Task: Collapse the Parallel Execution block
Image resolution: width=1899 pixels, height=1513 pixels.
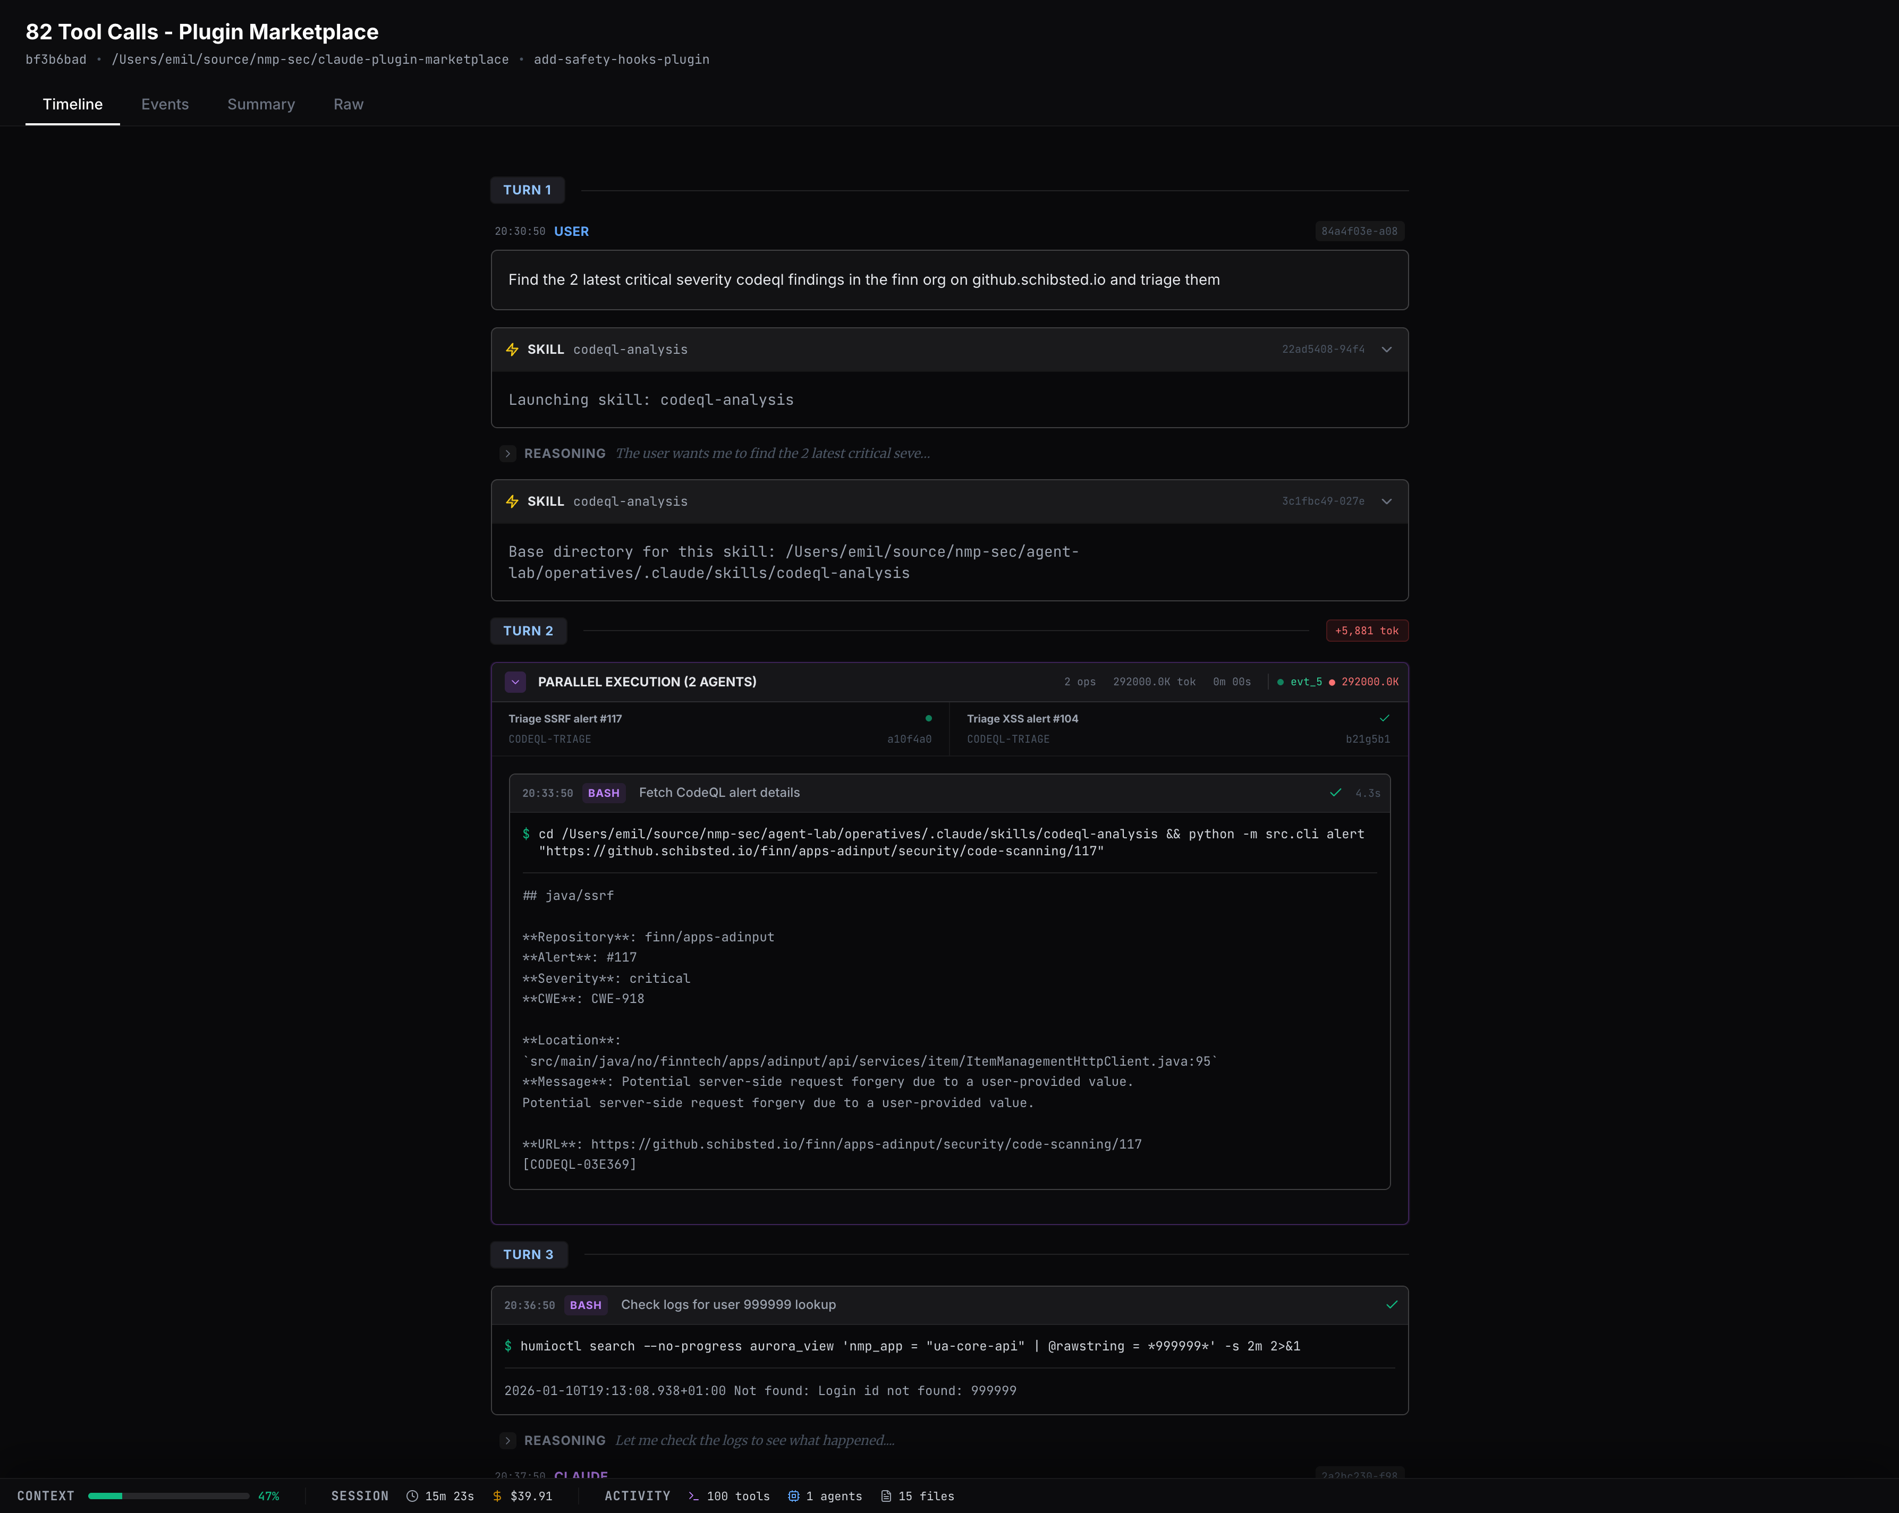Action: (515, 682)
